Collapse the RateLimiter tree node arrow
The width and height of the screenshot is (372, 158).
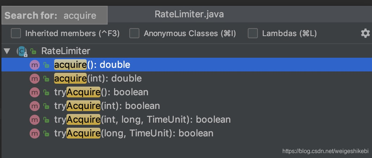pos(7,51)
